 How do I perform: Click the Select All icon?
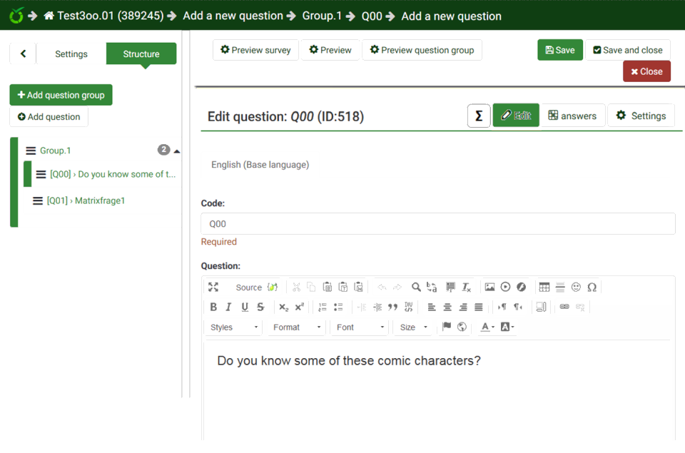point(450,287)
